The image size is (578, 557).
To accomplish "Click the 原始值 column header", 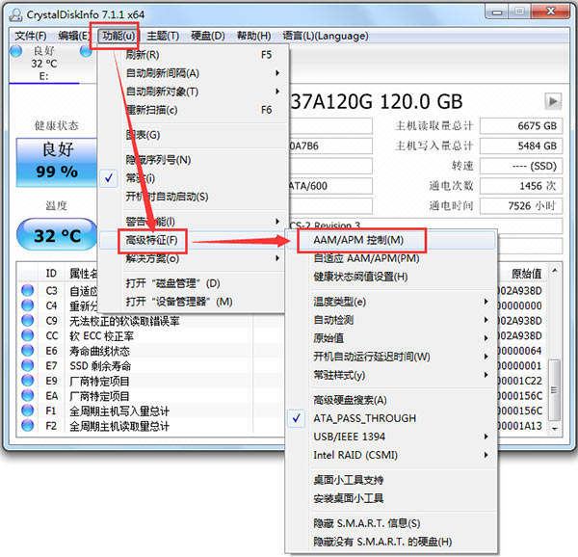I will (526, 273).
